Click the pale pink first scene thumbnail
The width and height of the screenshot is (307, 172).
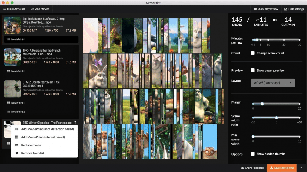[x=90, y=36]
